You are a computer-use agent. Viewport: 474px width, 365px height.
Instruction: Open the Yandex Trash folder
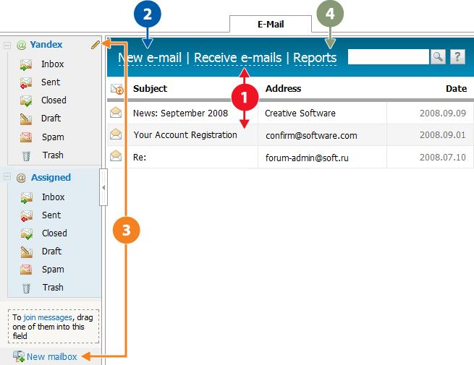[52, 155]
